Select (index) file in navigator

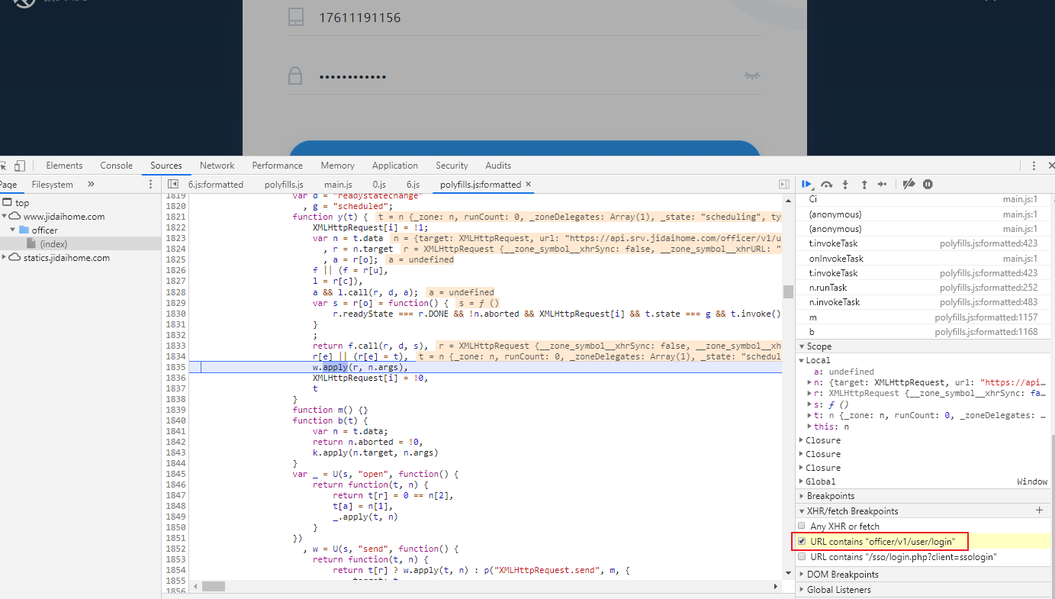(x=53, y=243)
